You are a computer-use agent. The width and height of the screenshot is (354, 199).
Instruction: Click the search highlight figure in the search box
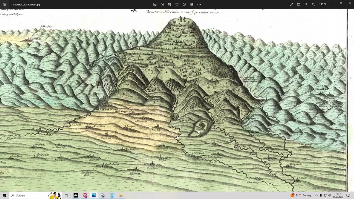pos(55,195)
